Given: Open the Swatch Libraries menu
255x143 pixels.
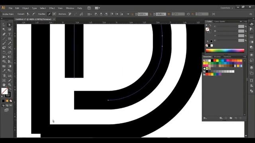Looking at the screenshot, I should coord(205,118).
